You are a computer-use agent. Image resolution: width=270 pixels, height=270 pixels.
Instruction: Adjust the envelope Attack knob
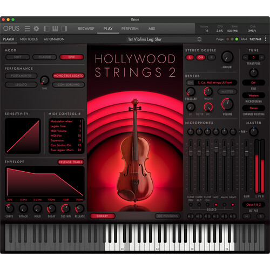pos(23,208)
